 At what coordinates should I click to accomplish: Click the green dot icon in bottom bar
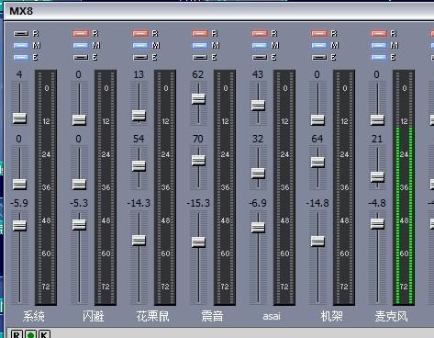[x=30, y=334]
